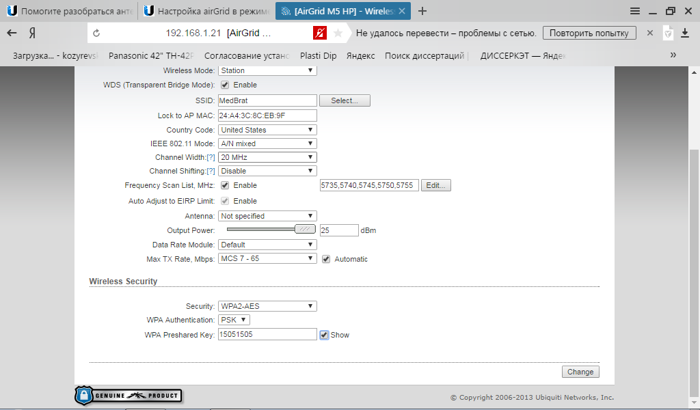Click the Output Power dBm value field
This screenshot has height=410, width=700.
pos(339,230)
